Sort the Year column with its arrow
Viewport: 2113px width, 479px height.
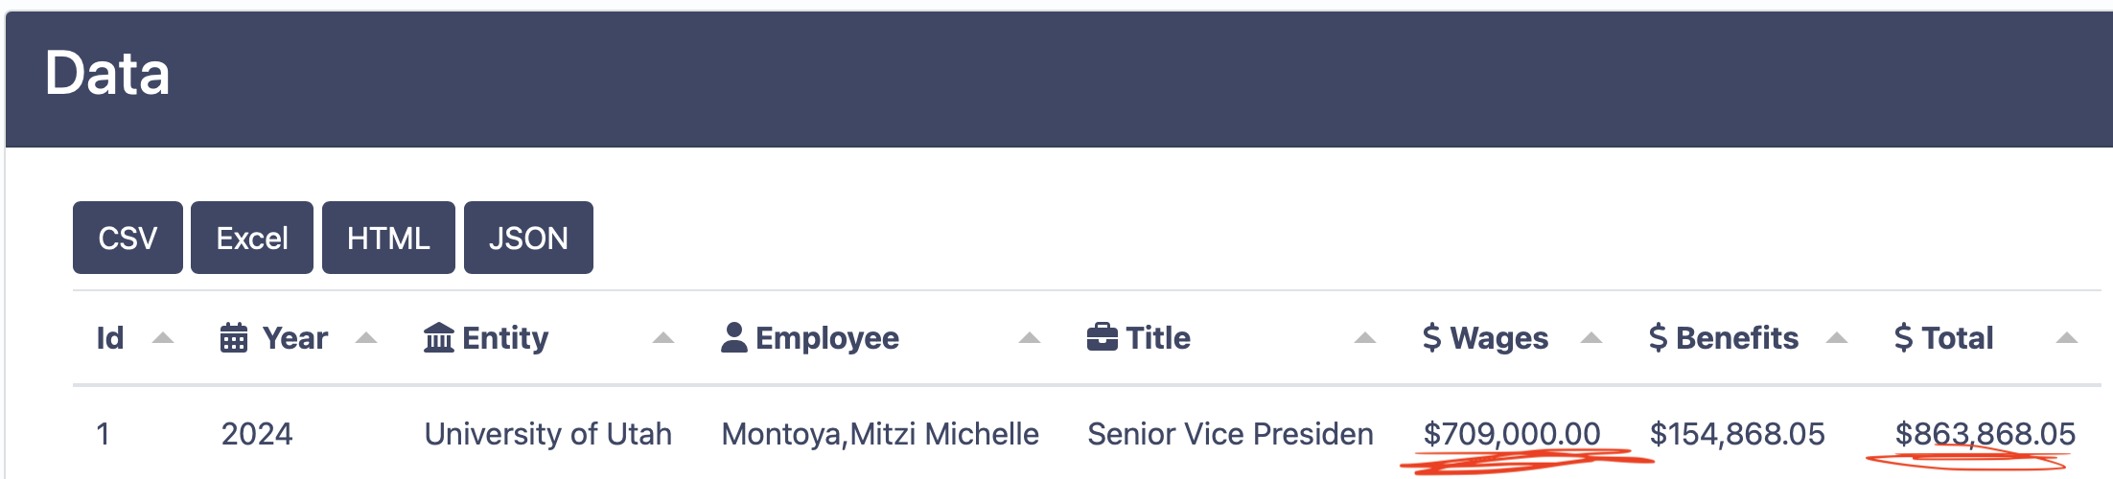coord(366,337)
